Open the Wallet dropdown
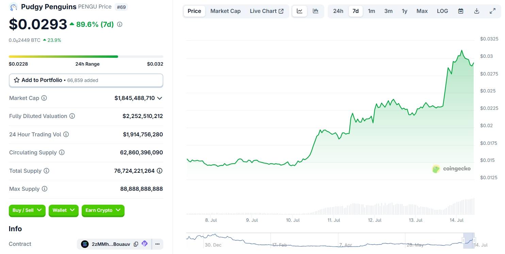This screenshot has width=505, height=254. [64, 210]
